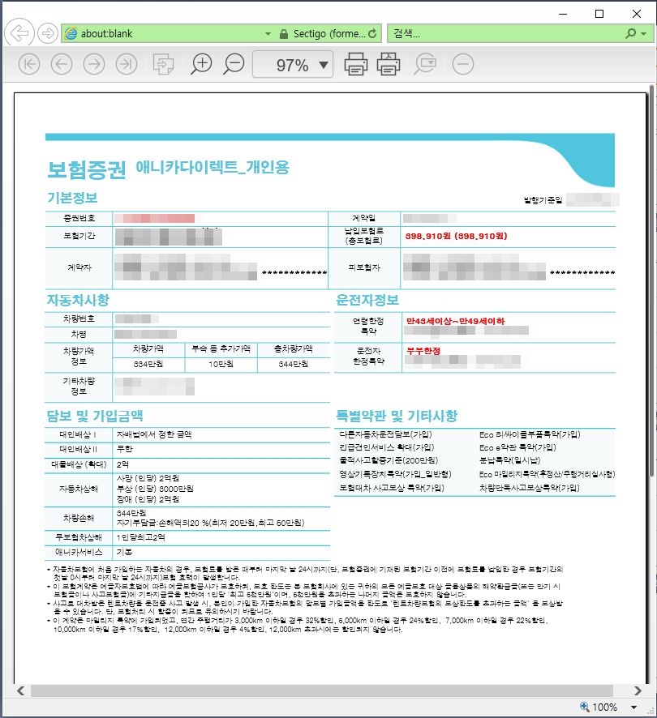Viewport: 657px width, 718px height.
Task: Click the 검색 search input box
Action: click(505, 33)
